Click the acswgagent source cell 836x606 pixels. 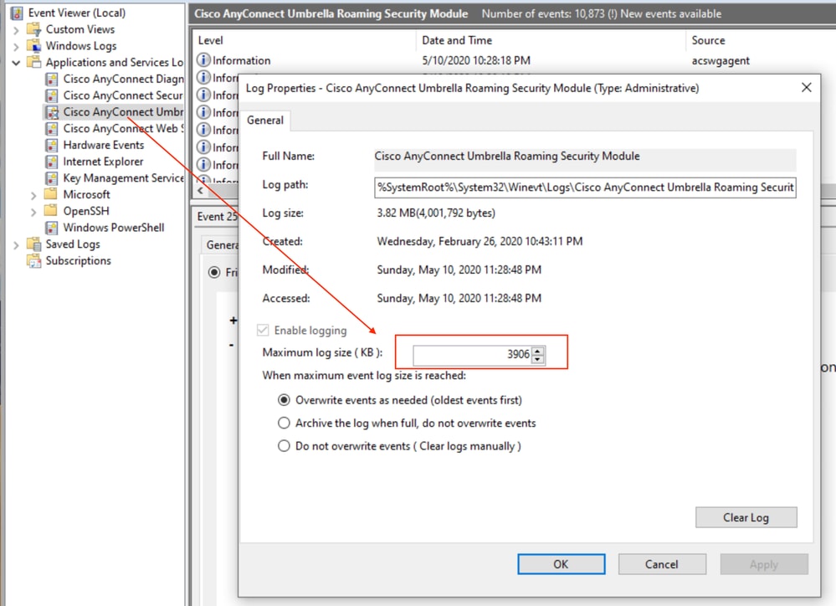click(x=721, y=60)
